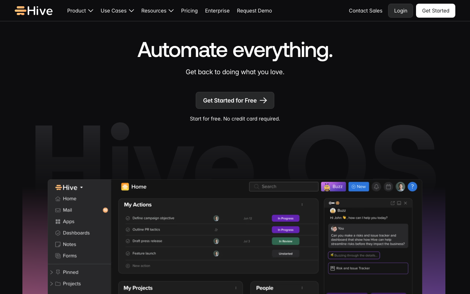470x294 pixels.
Task: Click the Jul 3 due date
Action: tap(247, 241)
